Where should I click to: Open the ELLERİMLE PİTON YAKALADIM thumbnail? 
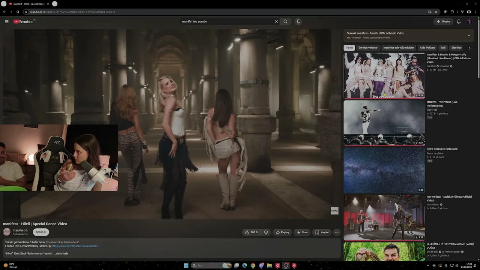pos(384,251)
